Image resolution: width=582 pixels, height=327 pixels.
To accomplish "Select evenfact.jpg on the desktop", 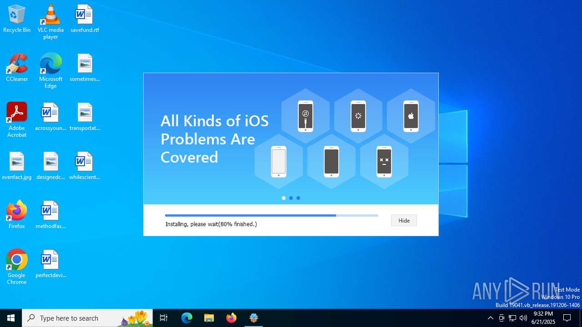I will [x=17, y=166].
